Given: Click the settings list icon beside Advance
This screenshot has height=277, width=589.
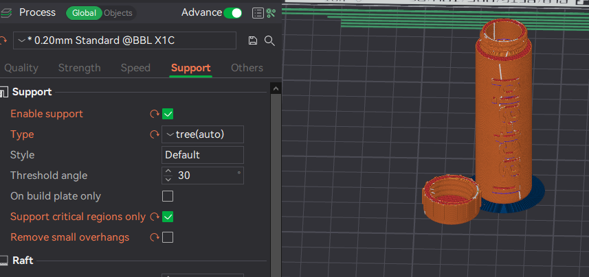Looking at the screenshot, I should tap(258, 13).
